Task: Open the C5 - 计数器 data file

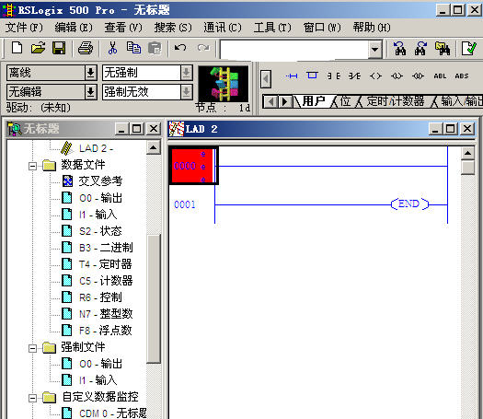Action: [x=98, y=281]
